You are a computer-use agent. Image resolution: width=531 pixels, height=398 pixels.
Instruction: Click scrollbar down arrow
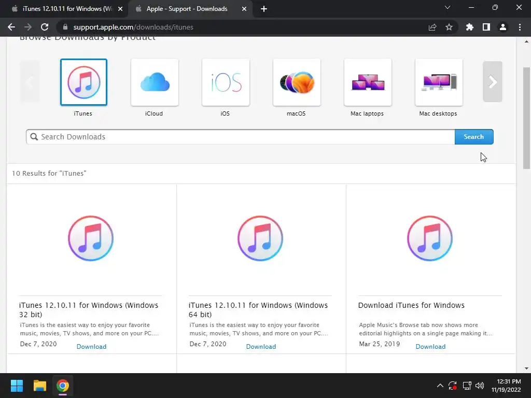(527, 368)
